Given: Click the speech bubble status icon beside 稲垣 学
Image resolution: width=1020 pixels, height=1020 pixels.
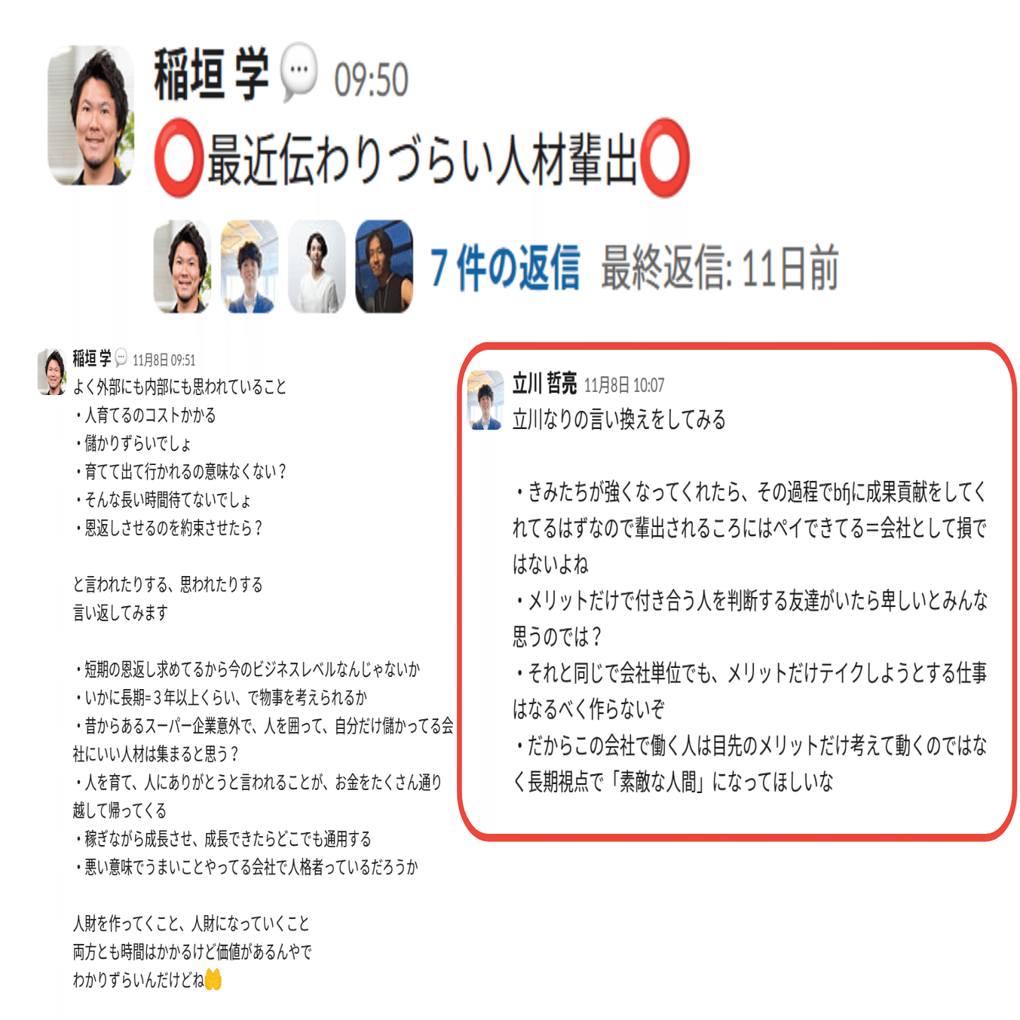Looking at the screenshot, I should pos(299,72).
